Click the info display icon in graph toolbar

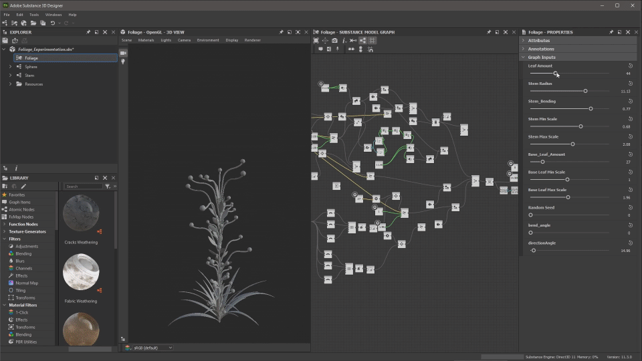[x=344, y=41]
